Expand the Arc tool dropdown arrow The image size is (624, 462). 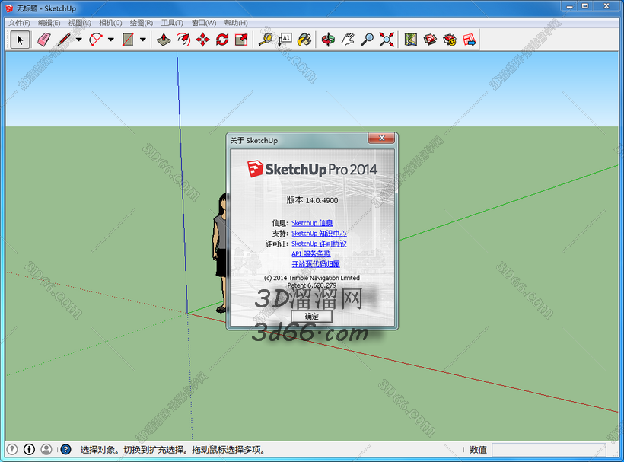110,40
